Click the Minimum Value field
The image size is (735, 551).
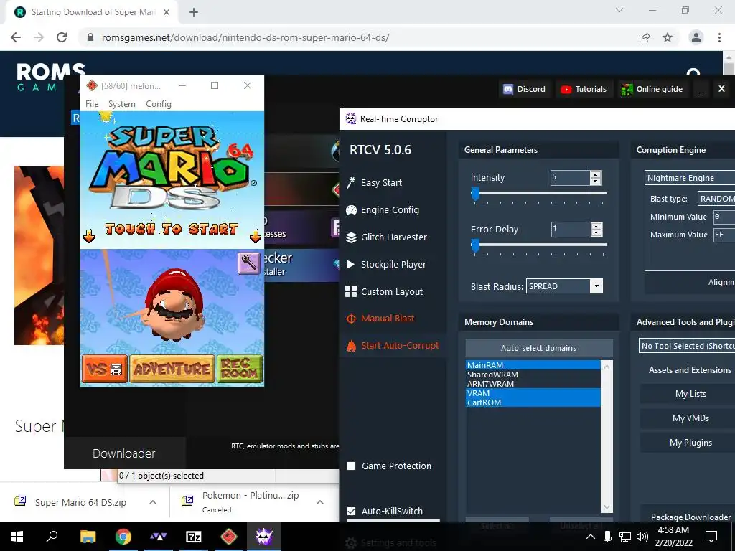tap(724, 217)
